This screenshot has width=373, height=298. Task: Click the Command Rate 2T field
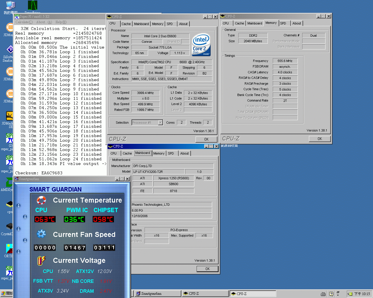[285, 101]
